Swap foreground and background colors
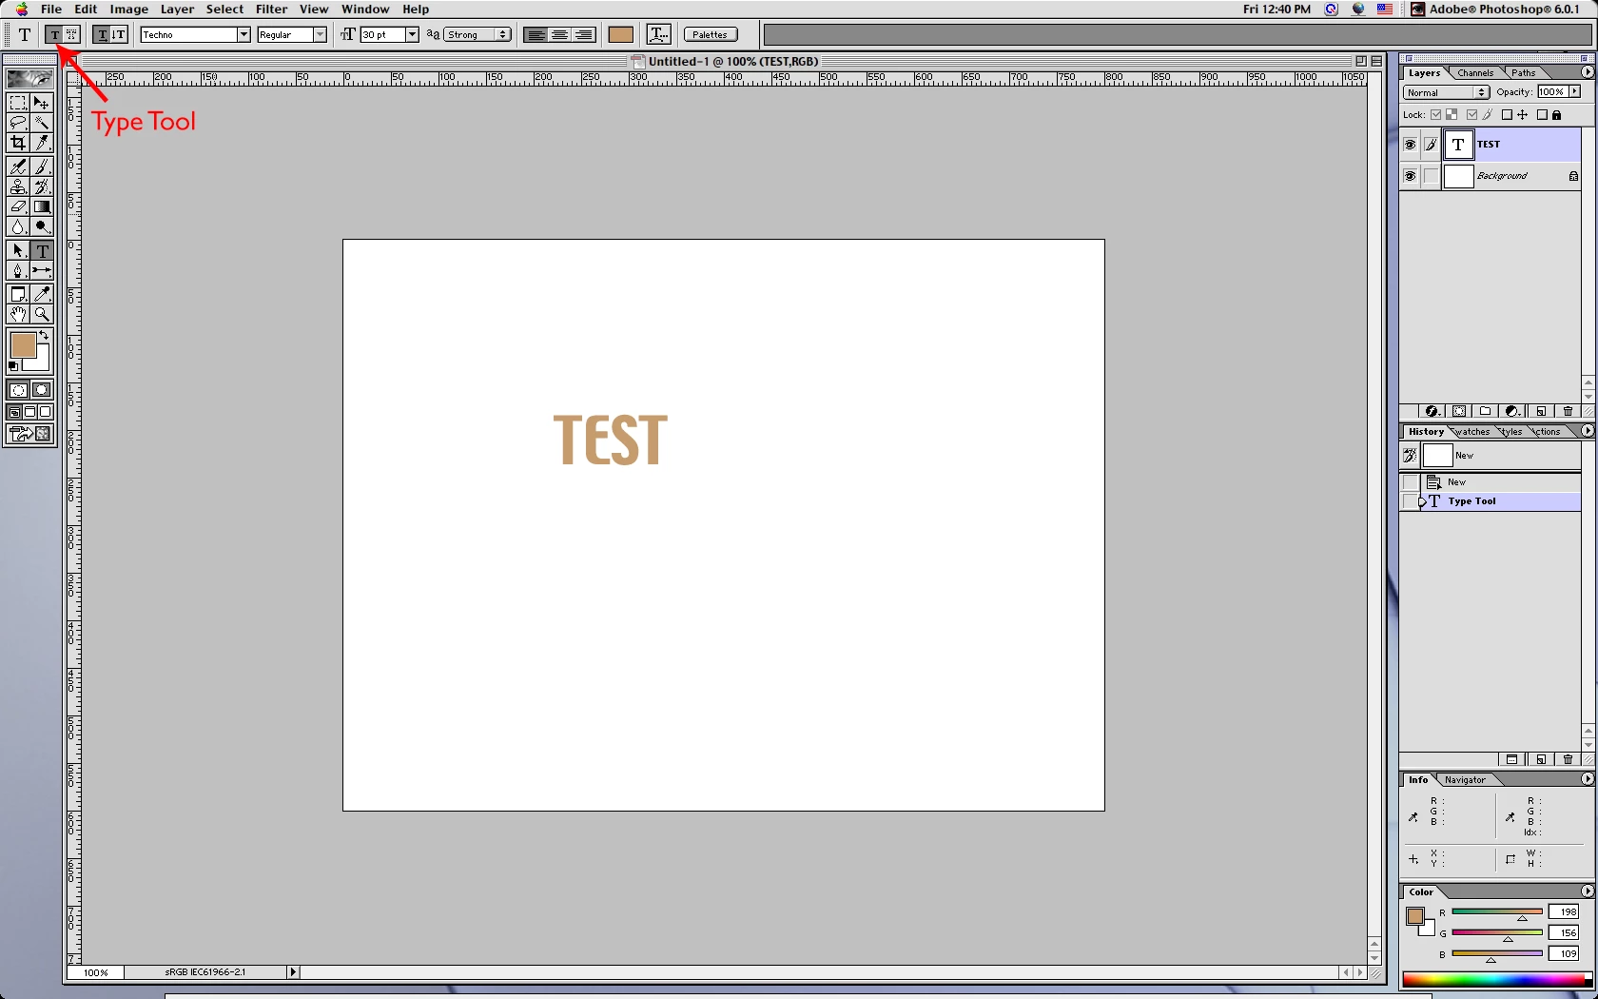 point(44,335)
